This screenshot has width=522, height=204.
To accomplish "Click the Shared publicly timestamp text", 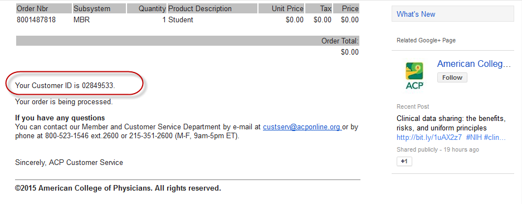I will tap(438, 149).
